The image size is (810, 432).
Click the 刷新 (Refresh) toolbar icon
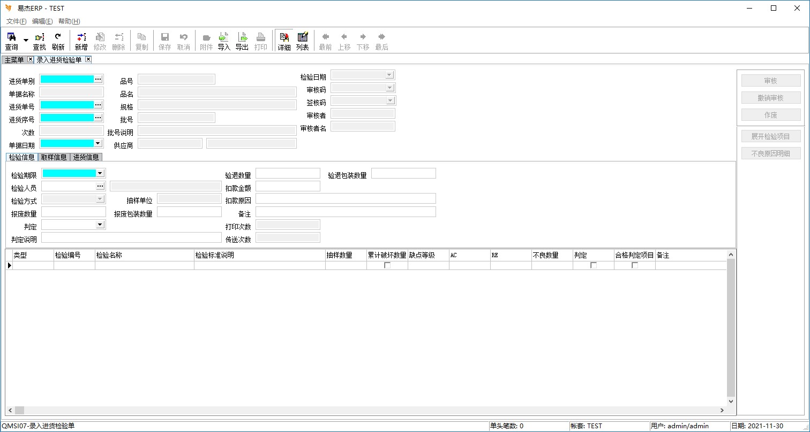pyautogui.click(x=58, y=41)
